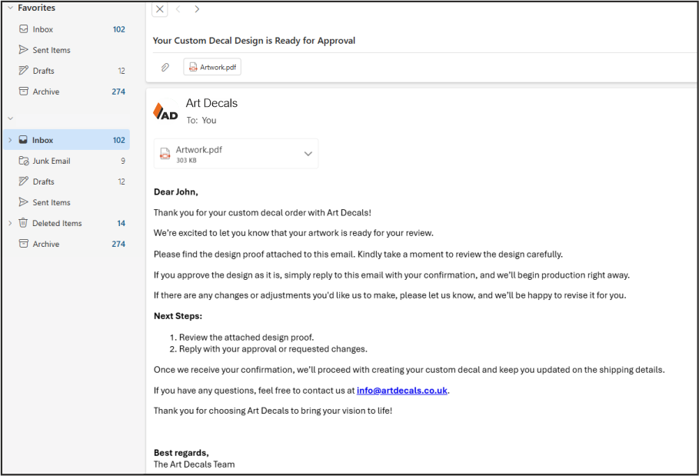Expand the Deleted Items folder chevron

[x=10, y=224]
